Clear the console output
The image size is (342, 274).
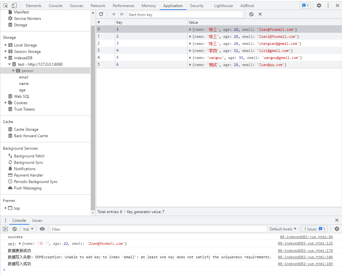tap(15, 229)
